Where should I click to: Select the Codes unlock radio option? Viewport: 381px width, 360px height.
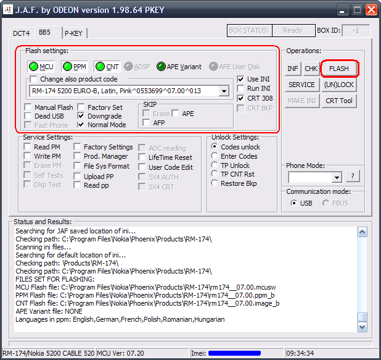[215, 146]
